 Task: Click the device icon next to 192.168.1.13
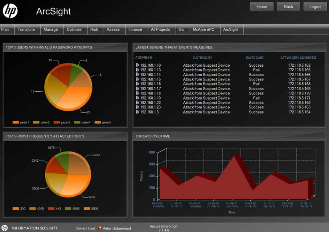(x=137, y=70)
